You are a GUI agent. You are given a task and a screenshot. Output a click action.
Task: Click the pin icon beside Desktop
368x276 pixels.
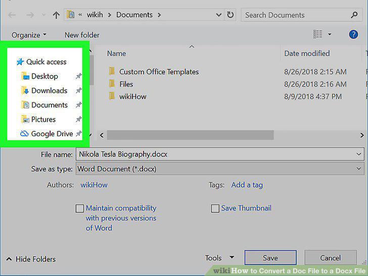pyautogui.click(x=78, y=76)
